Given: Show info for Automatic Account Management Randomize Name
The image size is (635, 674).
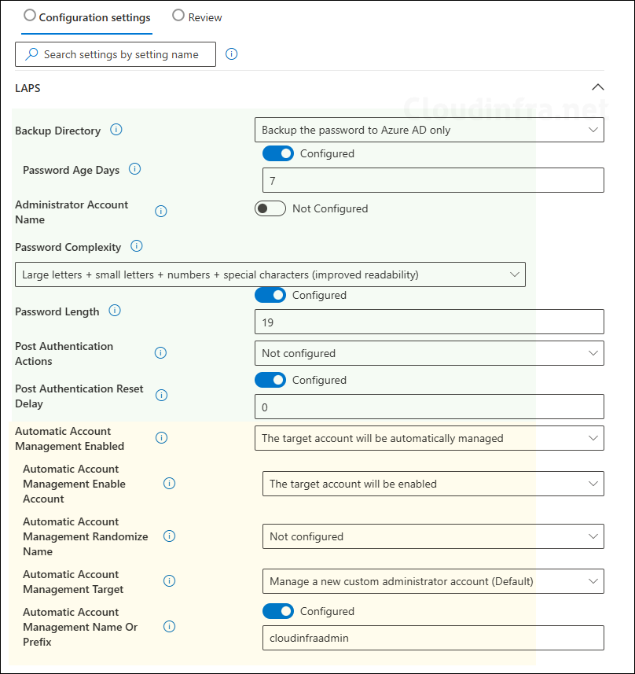Looking at the screenshot, I should (x=170, y=536).
